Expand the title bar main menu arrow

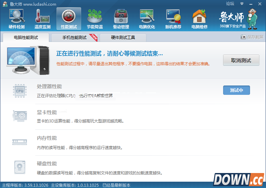pyautogui.click(x=241, y=4)
